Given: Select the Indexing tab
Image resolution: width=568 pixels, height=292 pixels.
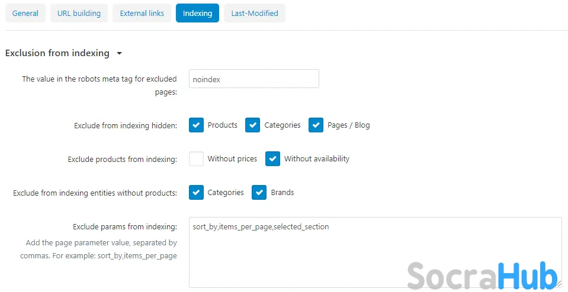Looking at the screenshot, I should tap(197, 13).
